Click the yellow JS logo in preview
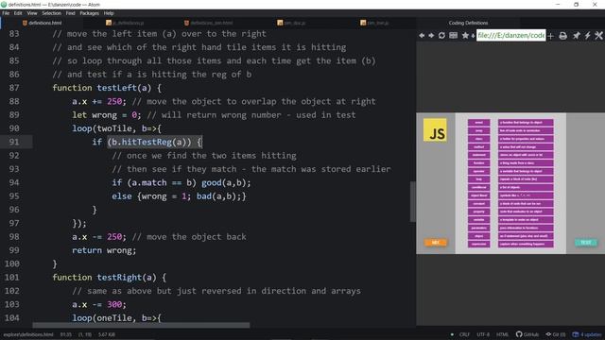Image resolution: width=605 pixels, height=340 pixels. [x=435, y=130]
